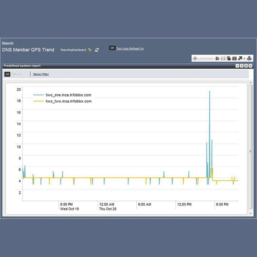Click the vertical scrollbar thumb
The width and height of the screenshot is (257, 257).
(x=250, y=147)
